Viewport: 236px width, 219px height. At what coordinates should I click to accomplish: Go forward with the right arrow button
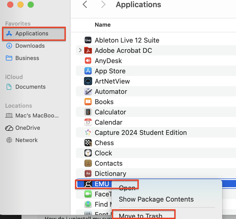coord(103,4)
